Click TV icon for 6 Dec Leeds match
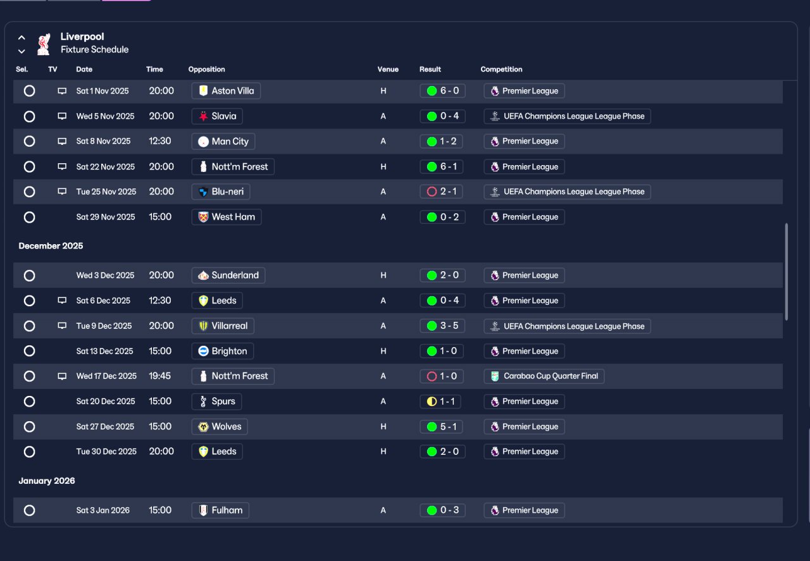Screen dimensions: 810x561 [x=62, y=300]
